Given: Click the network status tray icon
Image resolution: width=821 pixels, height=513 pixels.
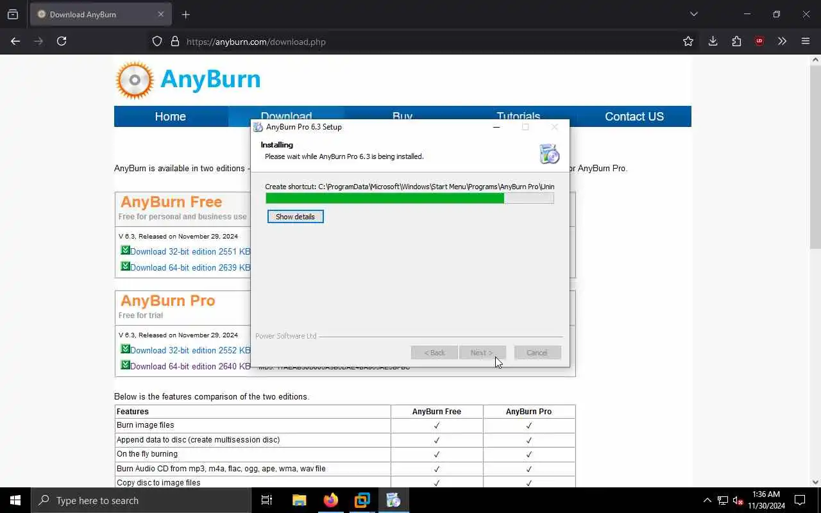Looking at the screenshot, I should [723, 500].
